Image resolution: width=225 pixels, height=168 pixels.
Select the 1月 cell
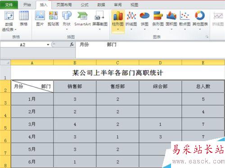[32, 99]
